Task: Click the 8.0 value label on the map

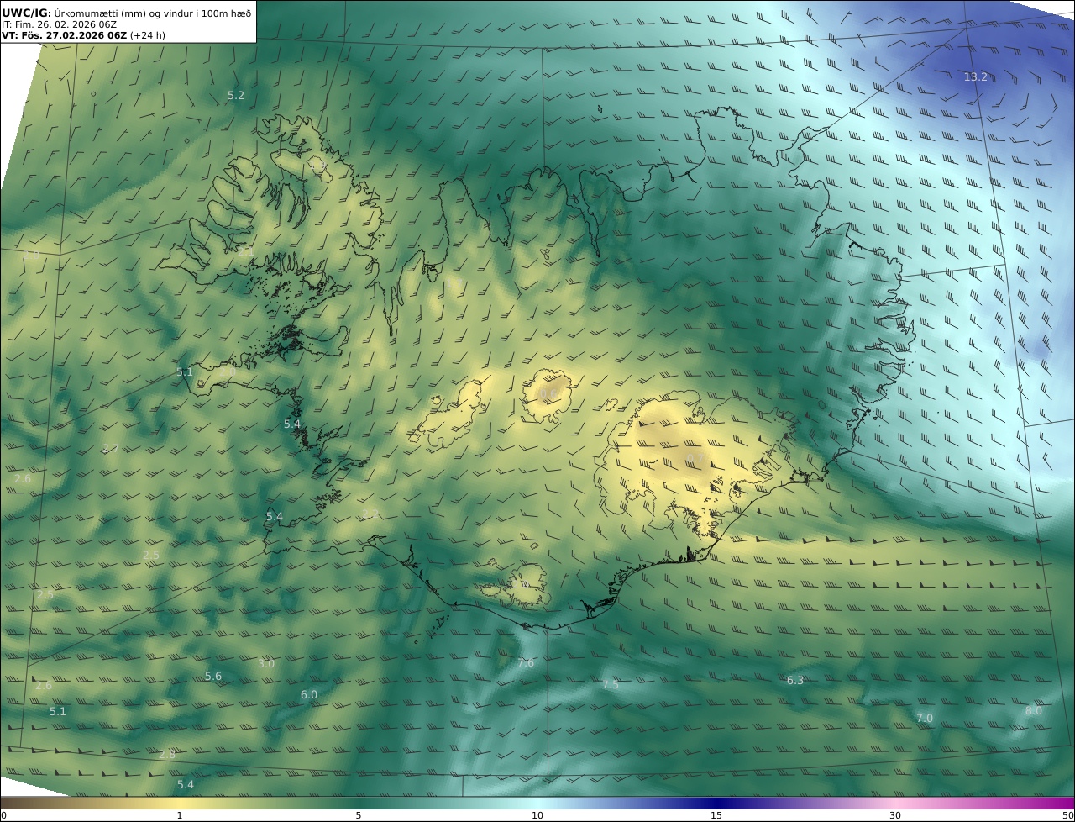Action: tap(1033, 710)
